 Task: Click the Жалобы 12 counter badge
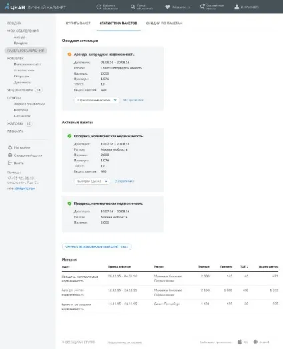29,123
